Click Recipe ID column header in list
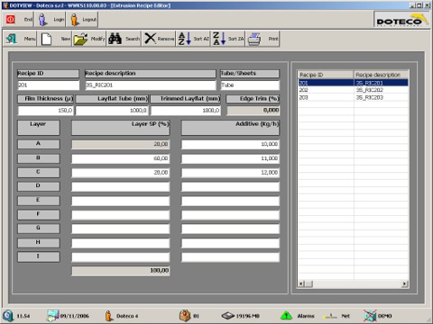This screenshot has height=324, width=433. (x=326, y=75)
